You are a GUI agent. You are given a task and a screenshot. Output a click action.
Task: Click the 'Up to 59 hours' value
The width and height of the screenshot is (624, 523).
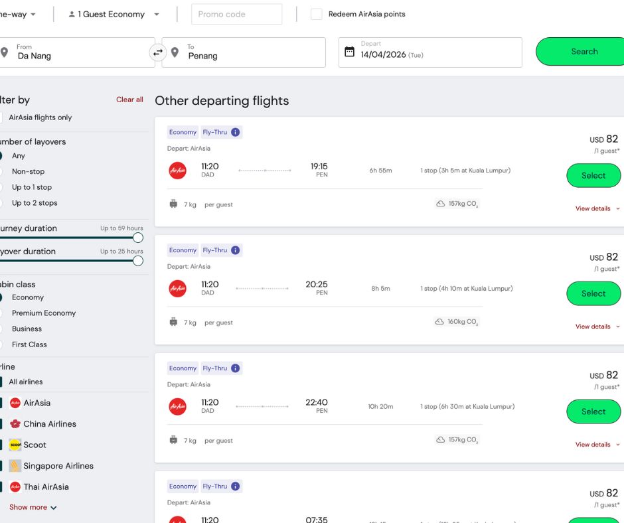click(121, 228)
